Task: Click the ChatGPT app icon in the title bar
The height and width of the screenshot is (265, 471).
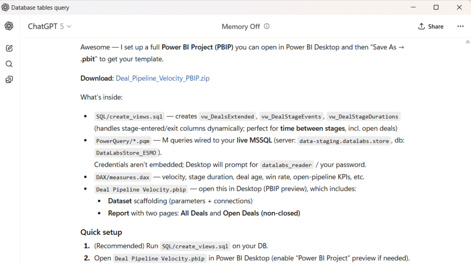Action: tap(5, 7)
